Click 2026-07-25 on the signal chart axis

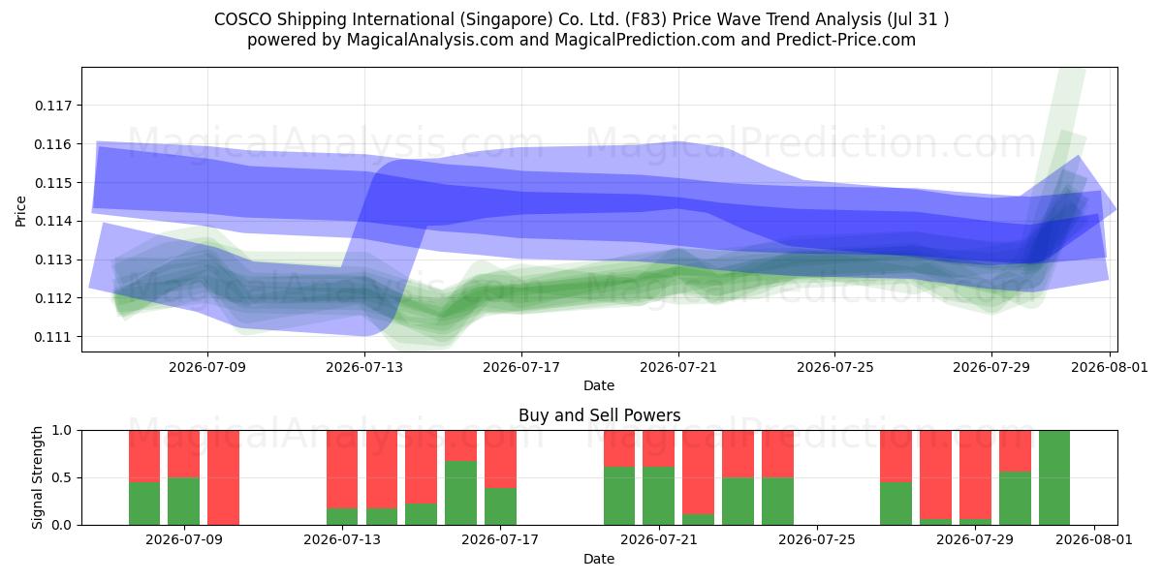click(817, 541)
